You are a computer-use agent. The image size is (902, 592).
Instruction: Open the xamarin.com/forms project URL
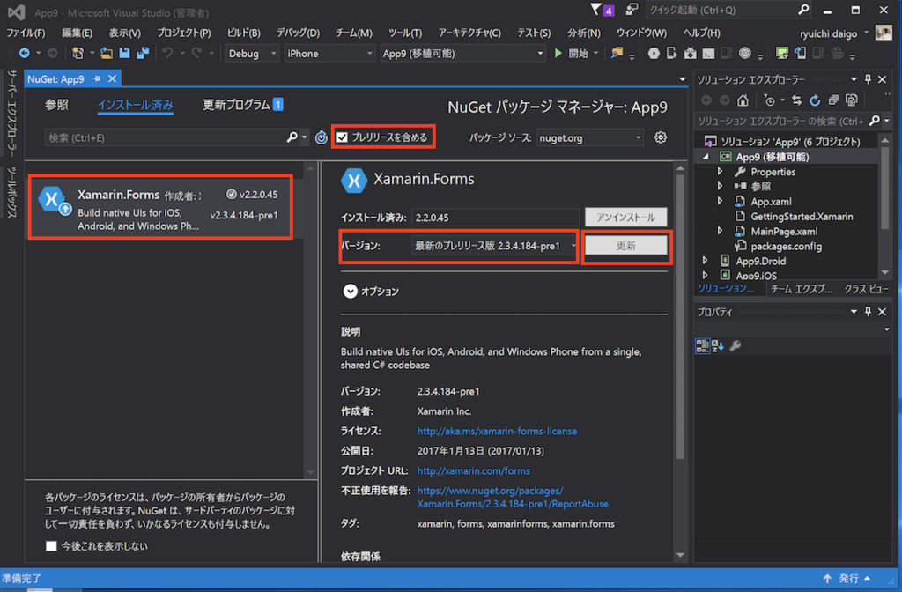473,470
